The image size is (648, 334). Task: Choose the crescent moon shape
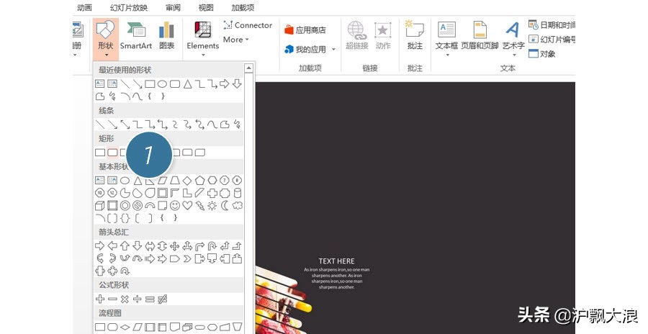225,205
